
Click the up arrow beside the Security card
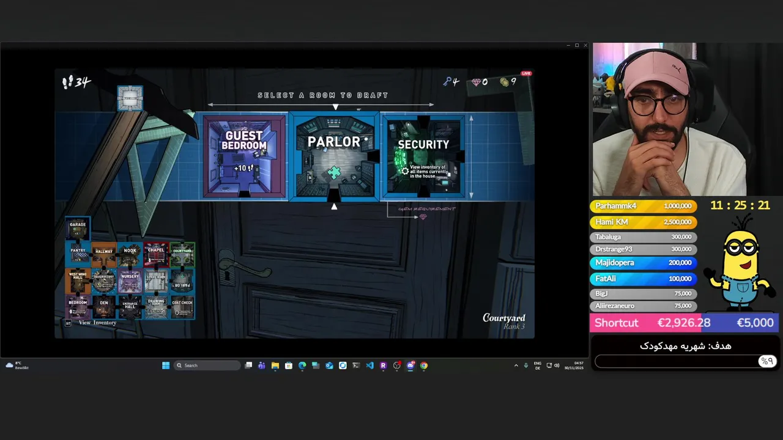point(471,118)
